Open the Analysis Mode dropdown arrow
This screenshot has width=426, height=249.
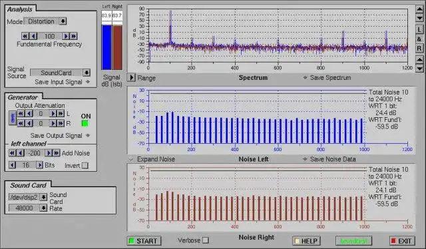[63, 21]
